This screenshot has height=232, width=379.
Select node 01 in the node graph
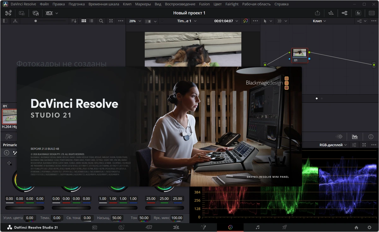pyautogui.click(x=299, y=55)
